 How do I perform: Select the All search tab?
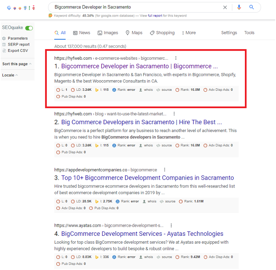[60, 33]
